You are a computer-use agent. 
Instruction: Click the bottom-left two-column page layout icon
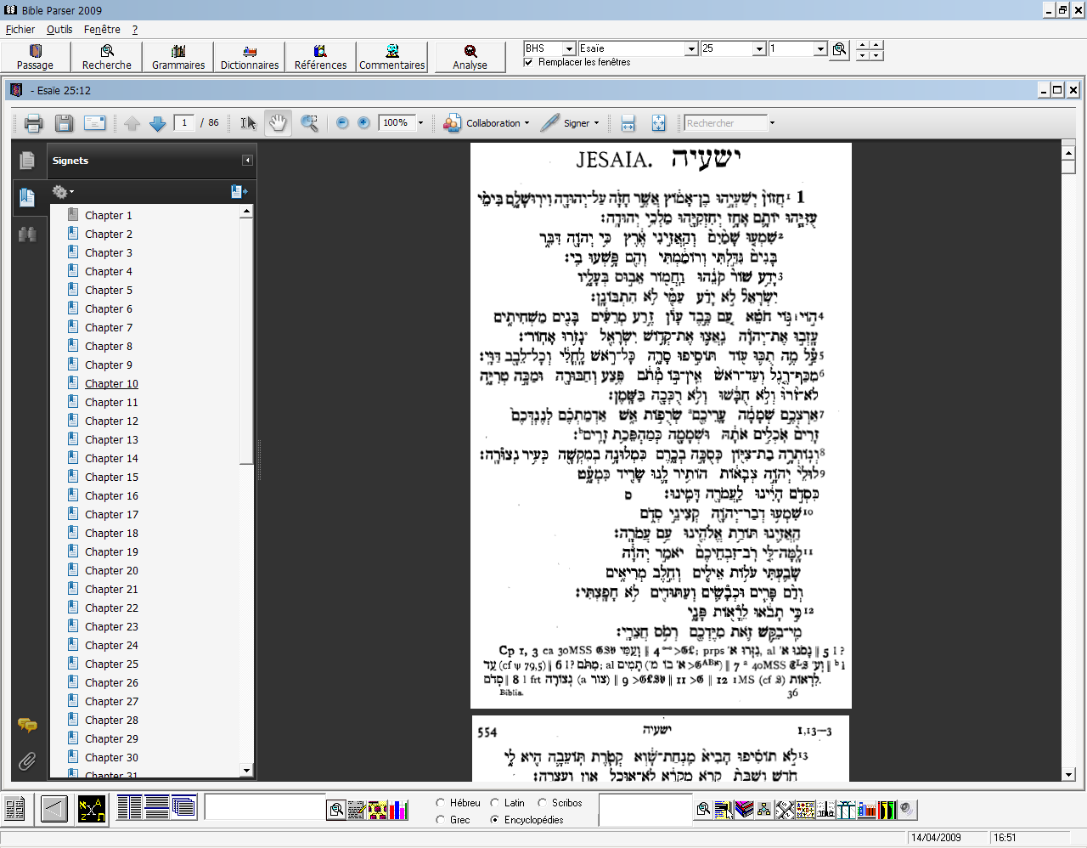[x=129, y=807]
